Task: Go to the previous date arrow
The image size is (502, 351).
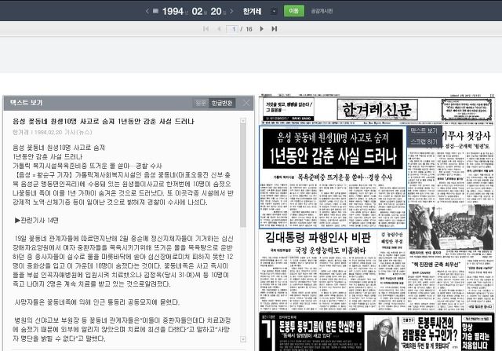Action: coord(147,11)
